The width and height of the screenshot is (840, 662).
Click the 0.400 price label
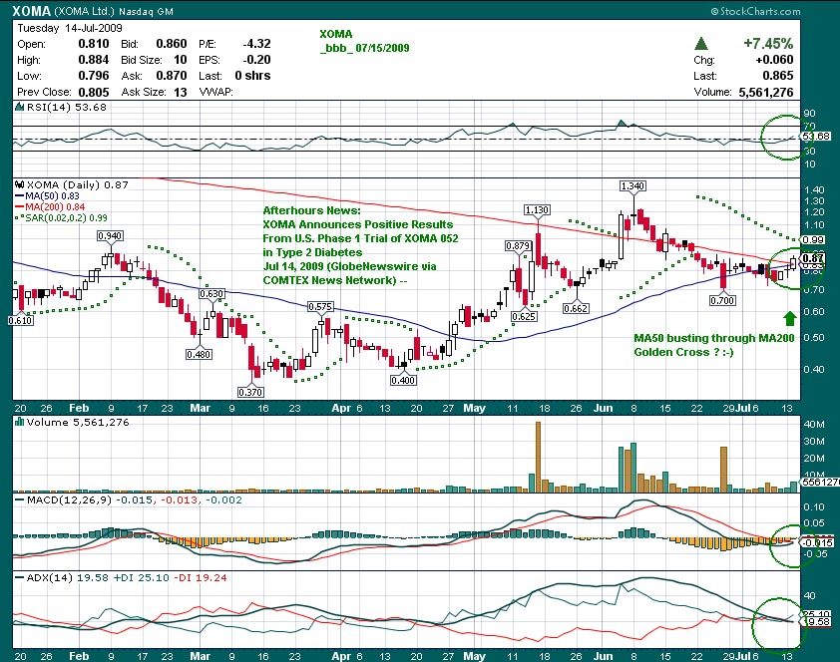point(403,380)
